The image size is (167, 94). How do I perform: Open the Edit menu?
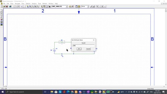pyautogui.click(x=8, y=4)
